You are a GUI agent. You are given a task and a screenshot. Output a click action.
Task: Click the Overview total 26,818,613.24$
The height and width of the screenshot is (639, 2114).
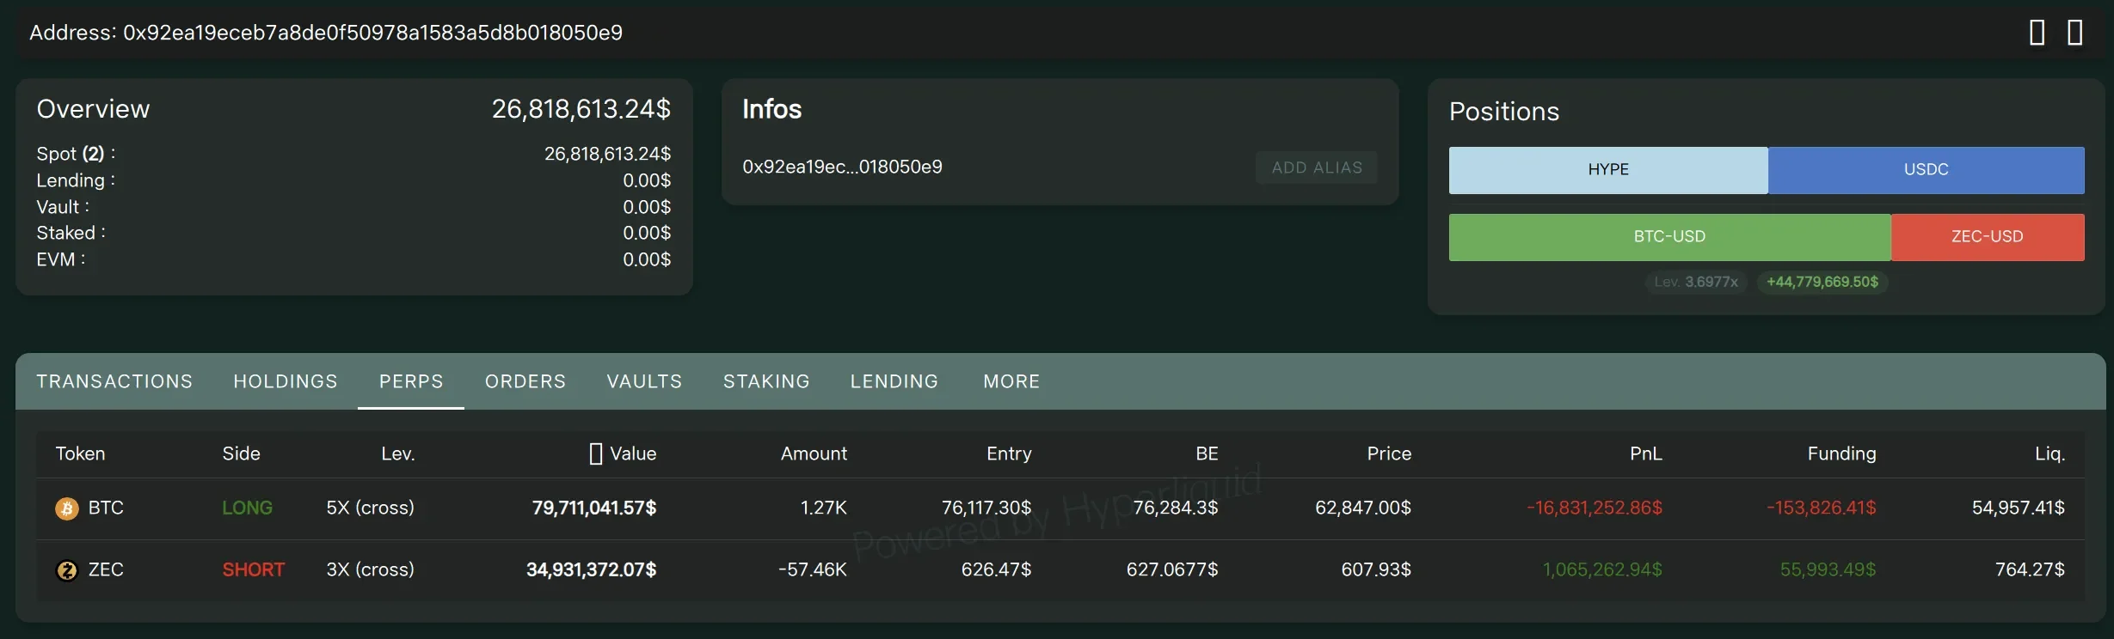pyautogui.click(x=581, y=109)
